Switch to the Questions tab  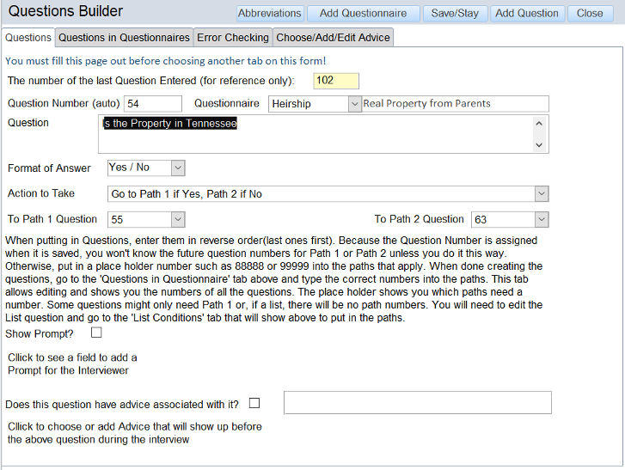[28, 38]
